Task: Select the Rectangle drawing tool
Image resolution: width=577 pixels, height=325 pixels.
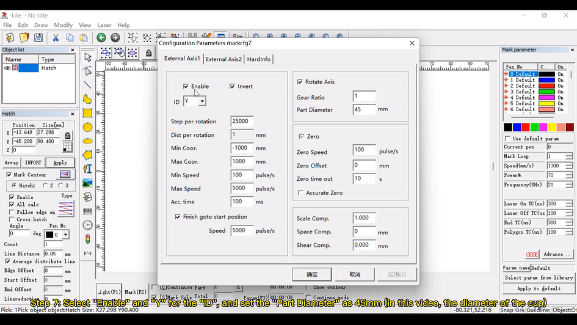Action: [x=87, y=114]
